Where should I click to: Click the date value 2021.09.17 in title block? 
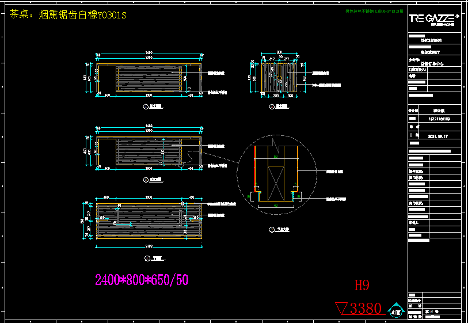[x=439, y=138]
